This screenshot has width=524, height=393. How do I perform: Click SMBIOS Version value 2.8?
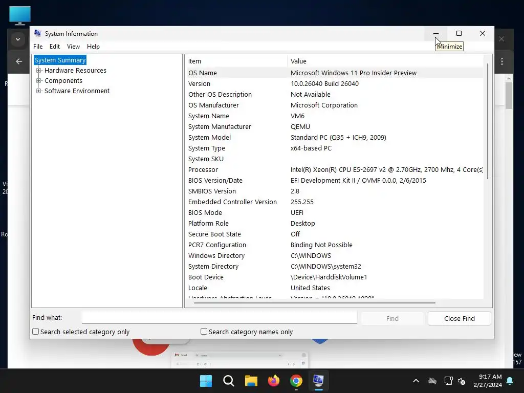tap(295, 191)
